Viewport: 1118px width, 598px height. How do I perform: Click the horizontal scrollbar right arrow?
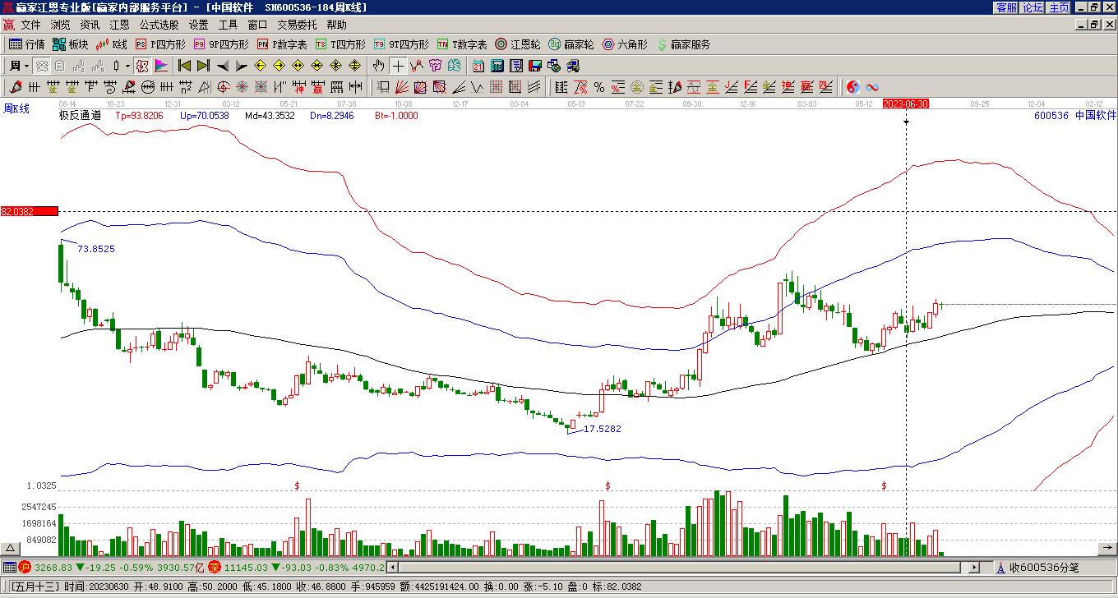coord(975,567)
